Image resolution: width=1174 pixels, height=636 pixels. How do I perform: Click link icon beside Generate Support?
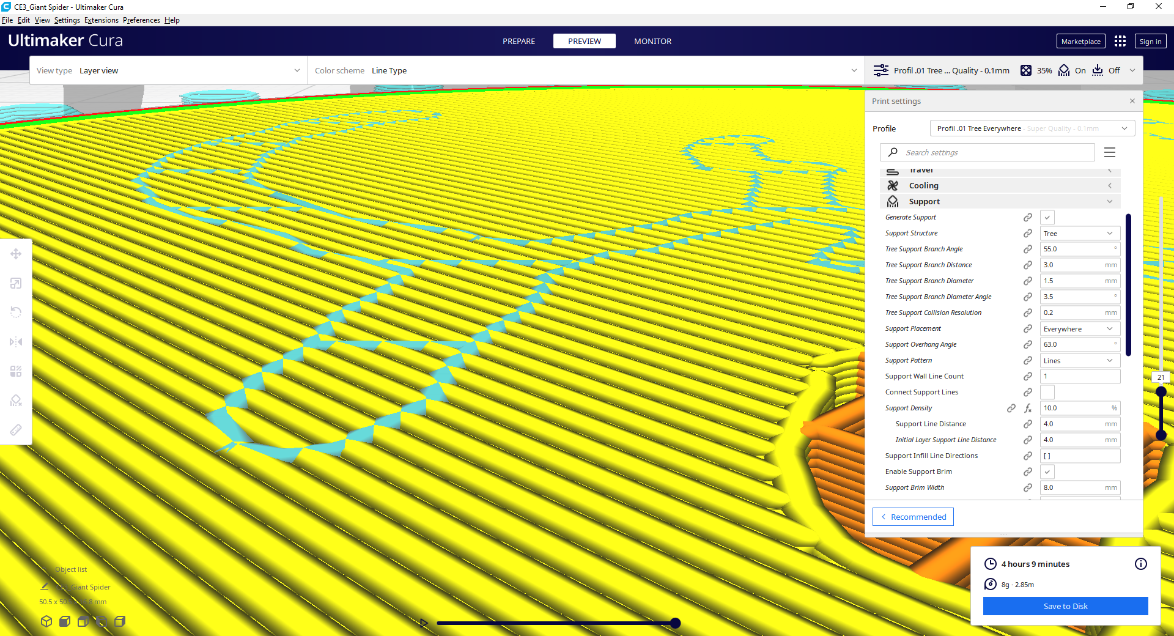pyautogui.click(x=1028, y=218)
